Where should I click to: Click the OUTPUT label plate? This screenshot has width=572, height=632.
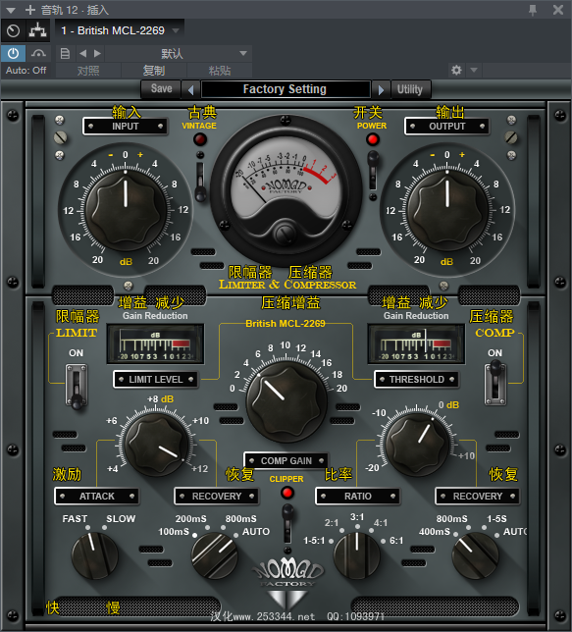[446, 127]
